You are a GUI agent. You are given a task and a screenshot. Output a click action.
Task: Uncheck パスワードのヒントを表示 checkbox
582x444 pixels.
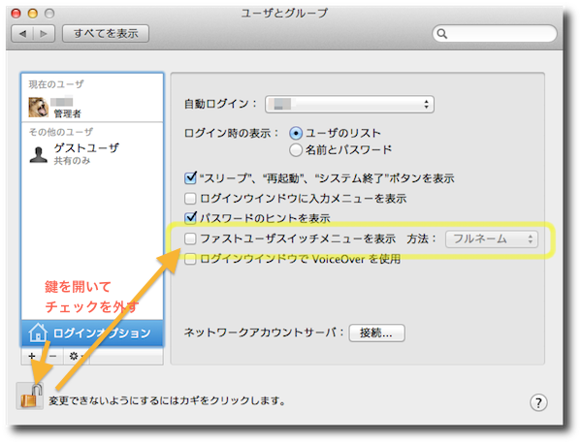190,218
